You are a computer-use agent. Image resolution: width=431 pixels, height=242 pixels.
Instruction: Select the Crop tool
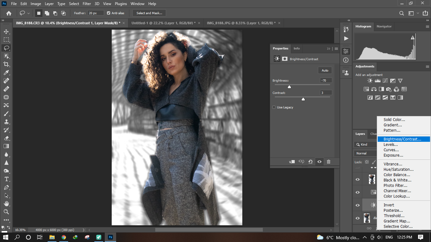click(6, 64)
